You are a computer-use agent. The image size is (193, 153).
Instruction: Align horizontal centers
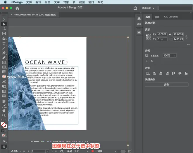click(161, 73)
